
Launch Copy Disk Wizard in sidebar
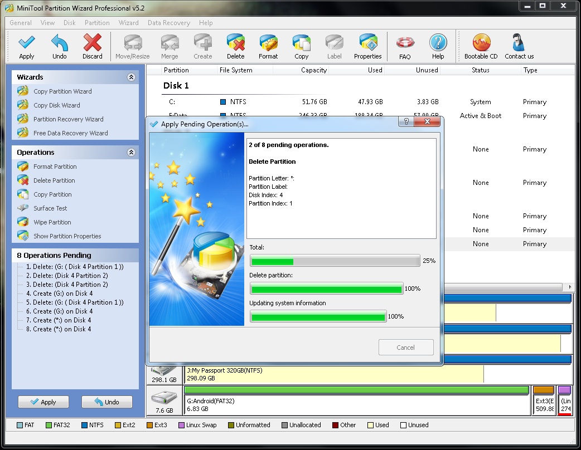coord(57,105)
